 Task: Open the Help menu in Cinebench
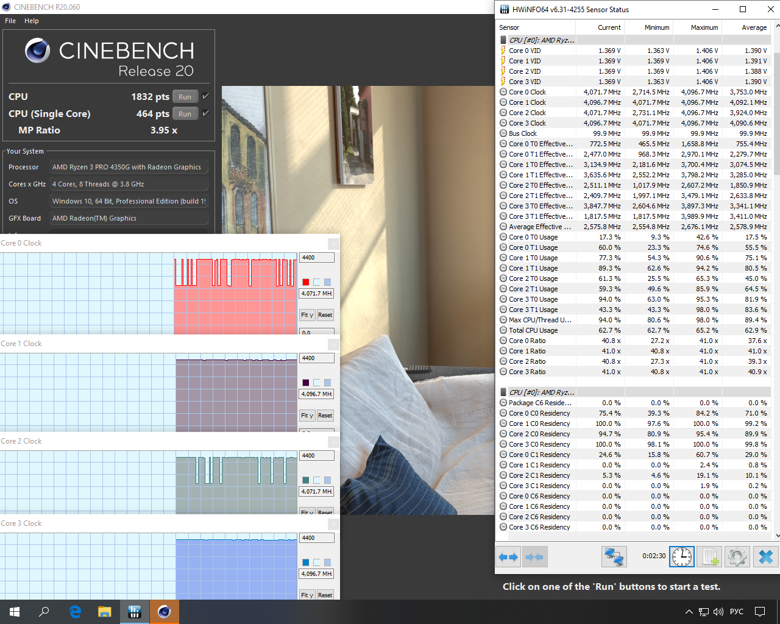coord(32,21)
